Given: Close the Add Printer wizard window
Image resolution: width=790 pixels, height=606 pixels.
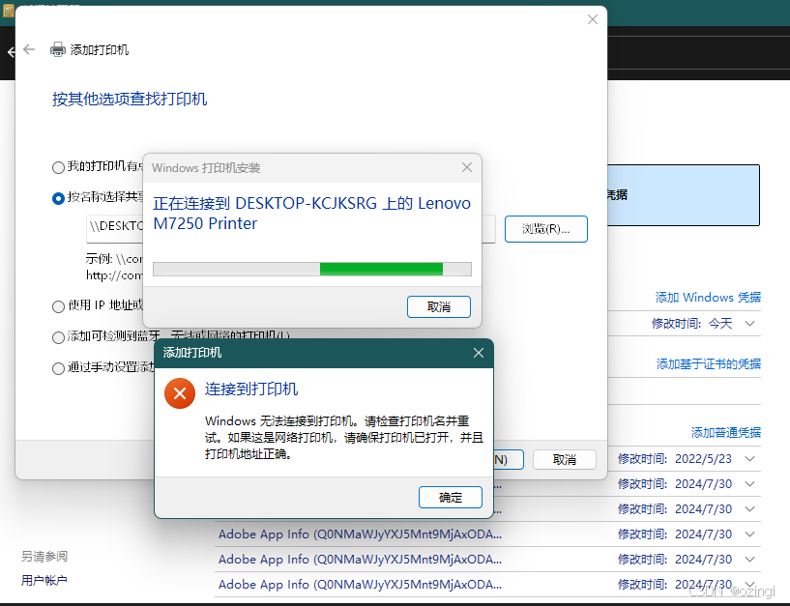Looking at the screenshot, I should coord(593,19).
